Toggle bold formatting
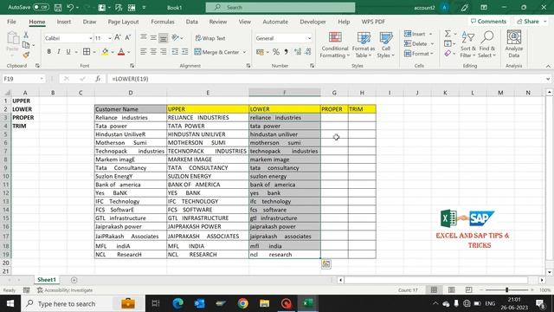This screenshot has width=554, height=312. tap(48, 52)
